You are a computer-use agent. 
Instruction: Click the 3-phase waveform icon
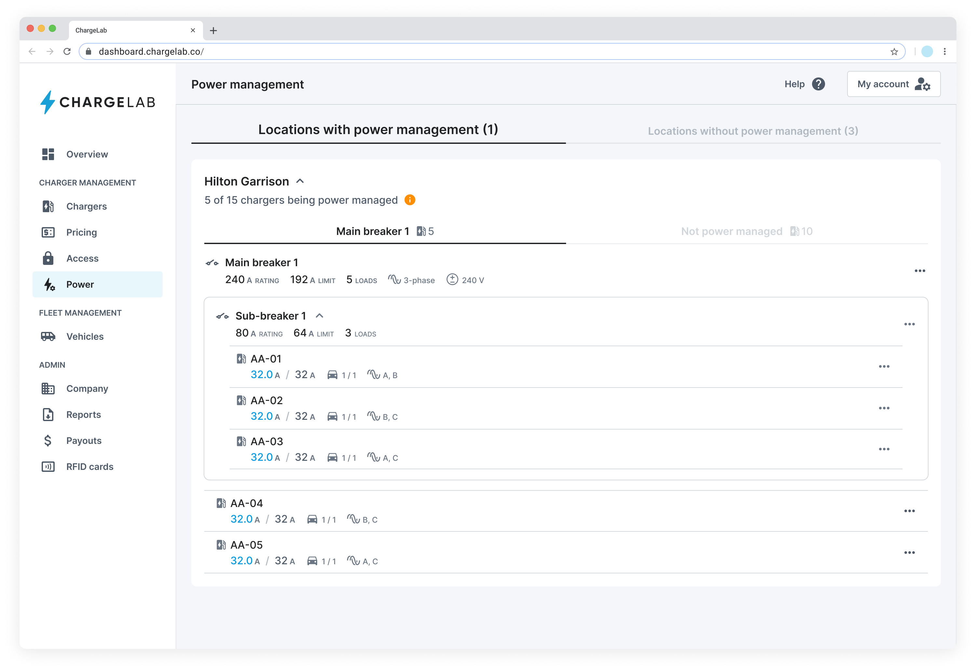click(x=394, y=280)
